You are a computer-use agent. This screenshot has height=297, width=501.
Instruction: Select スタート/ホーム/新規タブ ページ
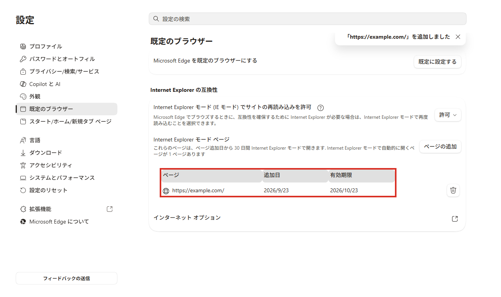(x=67, y=122)
